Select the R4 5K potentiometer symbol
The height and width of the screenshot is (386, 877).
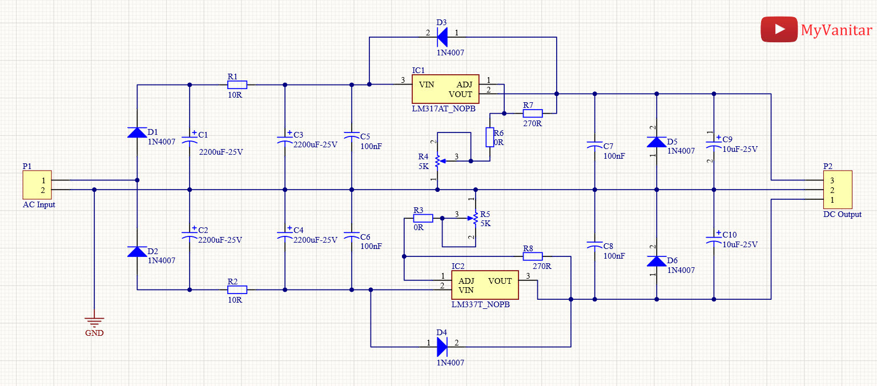tap(438, 160)
